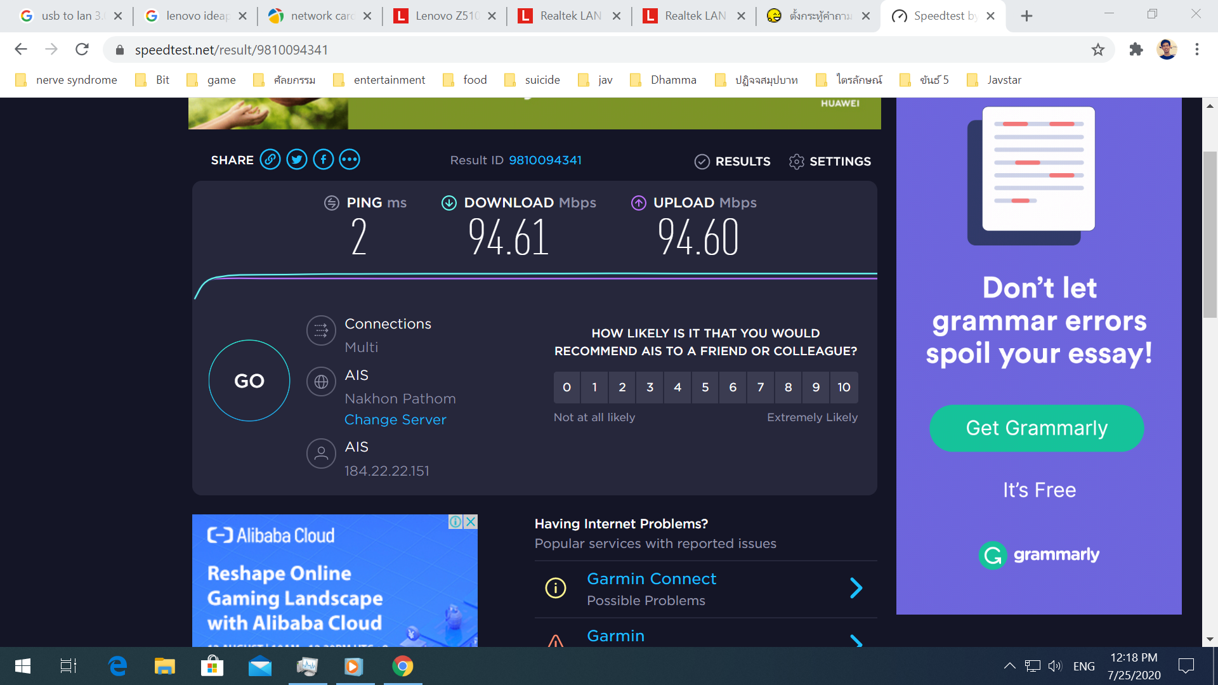
Task: Show hidden system tray icons
Action: tap(1009, 666)
